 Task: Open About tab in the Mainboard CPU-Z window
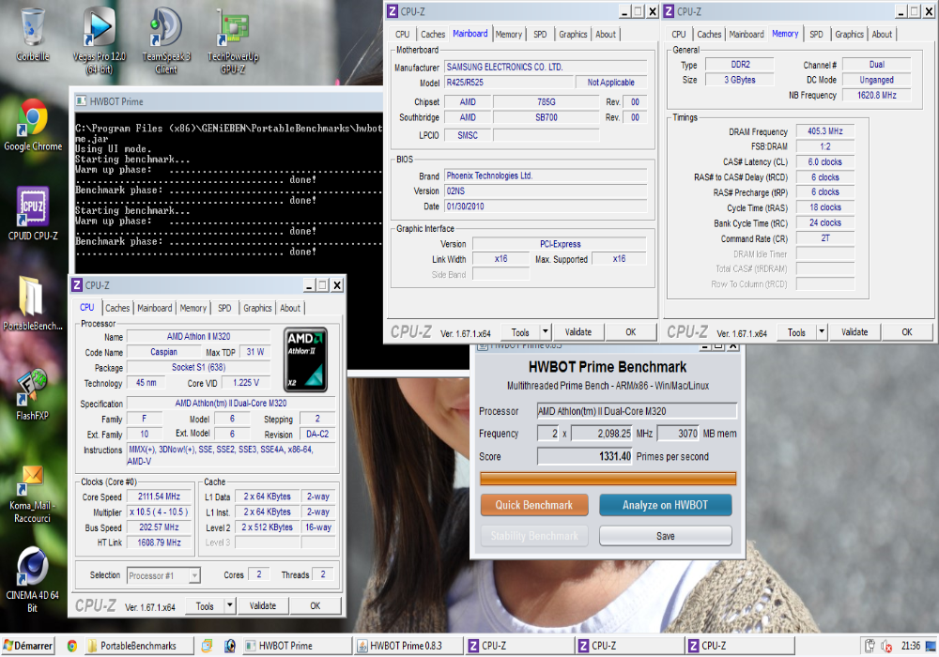[x=606, y=35]
